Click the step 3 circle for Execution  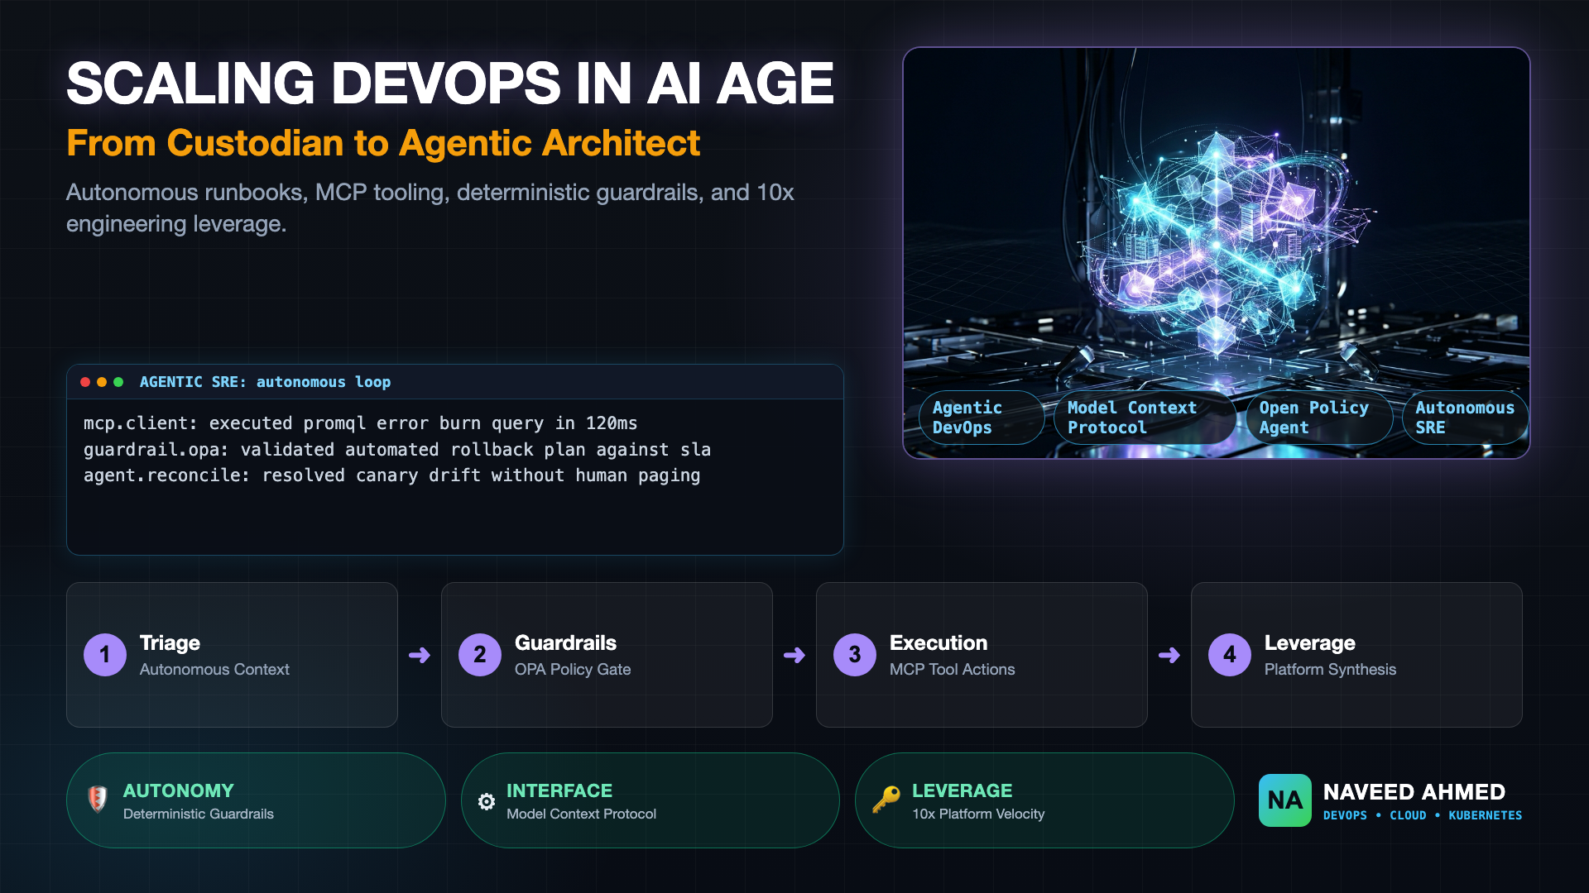855,655
